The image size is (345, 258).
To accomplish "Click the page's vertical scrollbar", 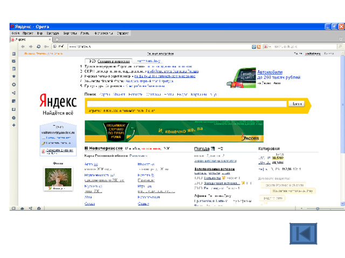I will tap(343, 104).
